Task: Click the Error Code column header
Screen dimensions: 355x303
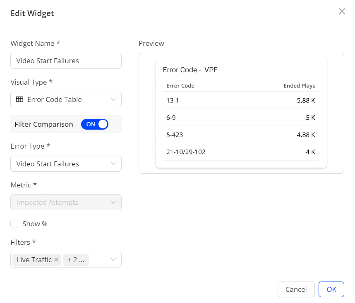Action: 180,86
